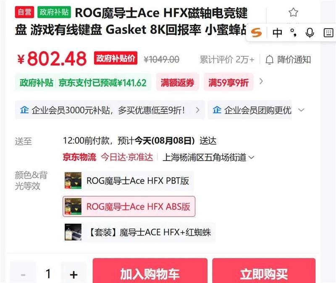Click the Sogou input method logo
This screenshot has width=336, height=283.
pos(256,32)
